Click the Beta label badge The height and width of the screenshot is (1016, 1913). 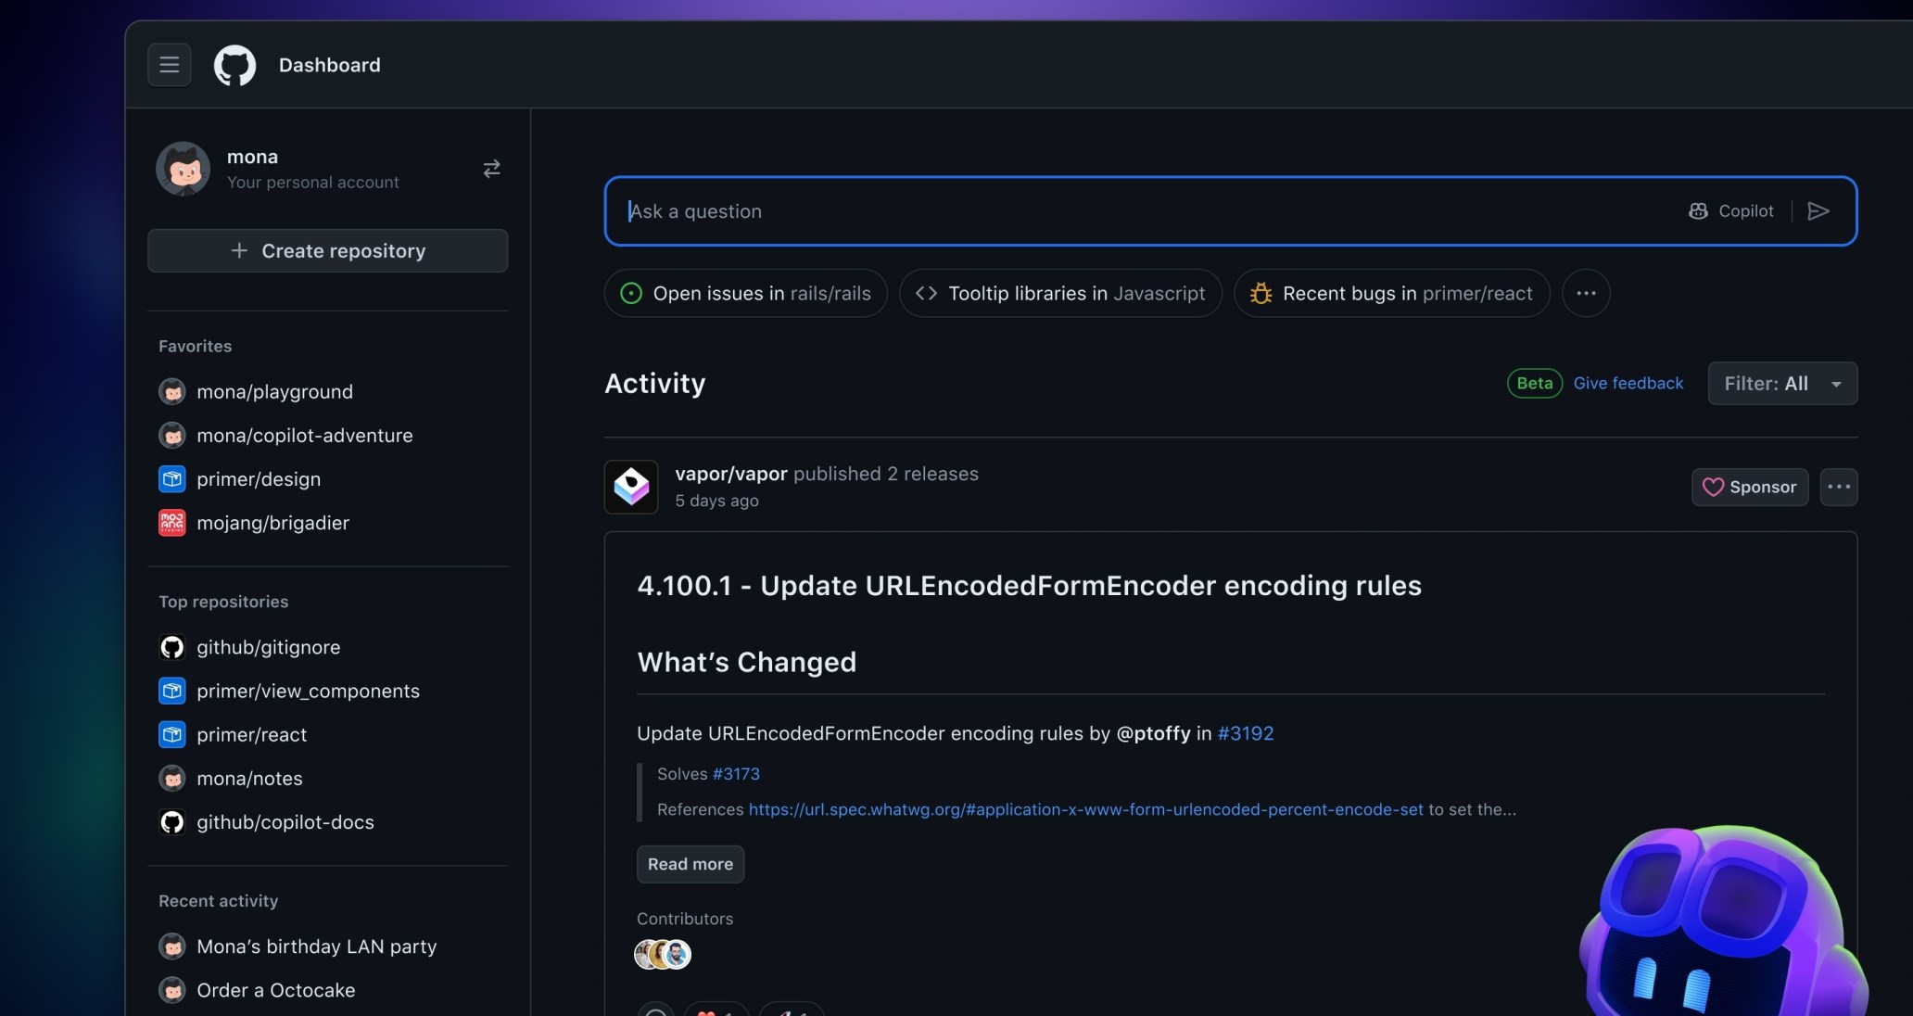[x=1534, y=383]
